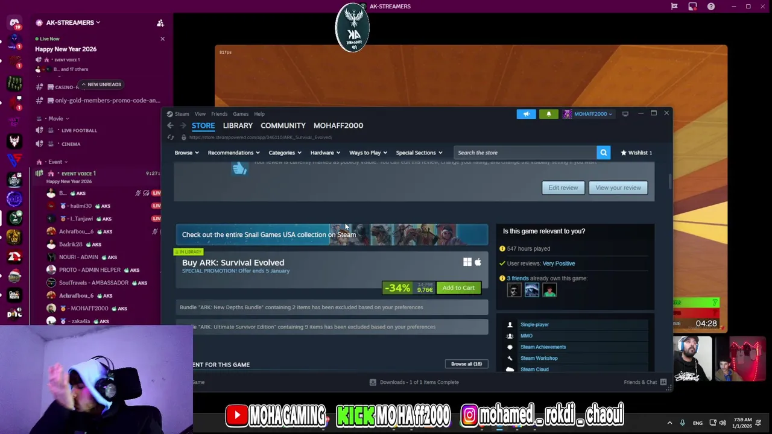This screenshot has height=434, width=772.
Task: Show hidden tray icons chevron
Action: click(x=669, y=423)
